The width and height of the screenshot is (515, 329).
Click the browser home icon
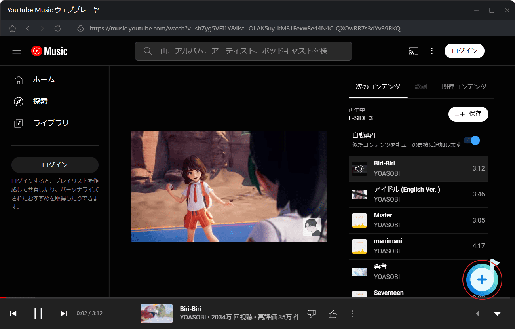coord(13,29)
